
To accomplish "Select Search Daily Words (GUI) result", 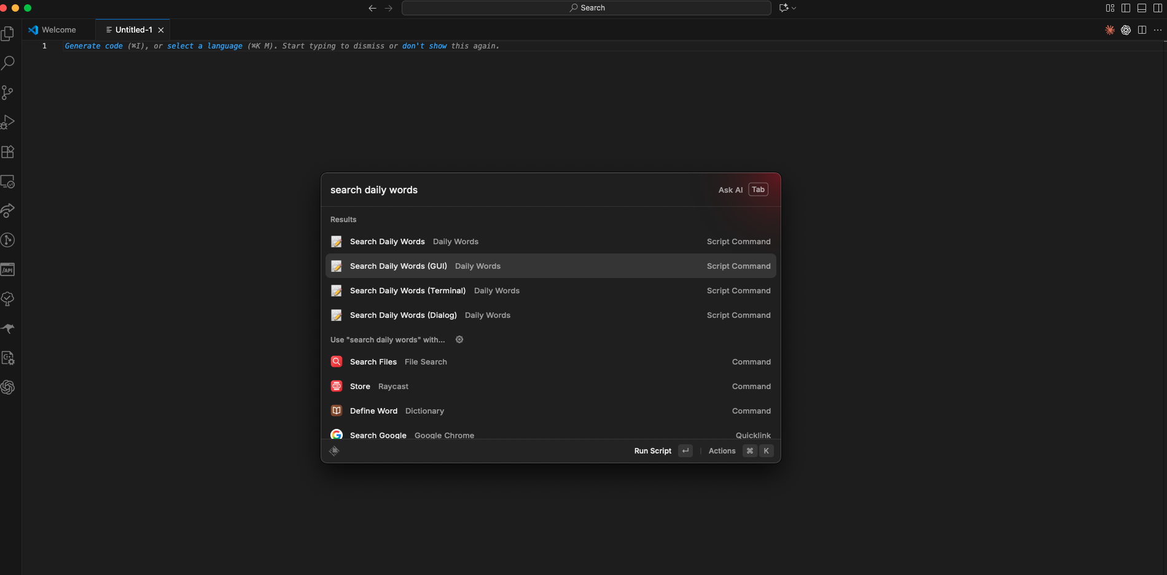I will point(551,266).
